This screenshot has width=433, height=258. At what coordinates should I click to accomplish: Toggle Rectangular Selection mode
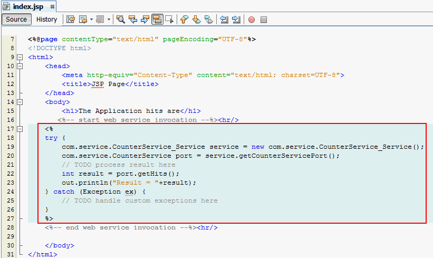(169, 20)
